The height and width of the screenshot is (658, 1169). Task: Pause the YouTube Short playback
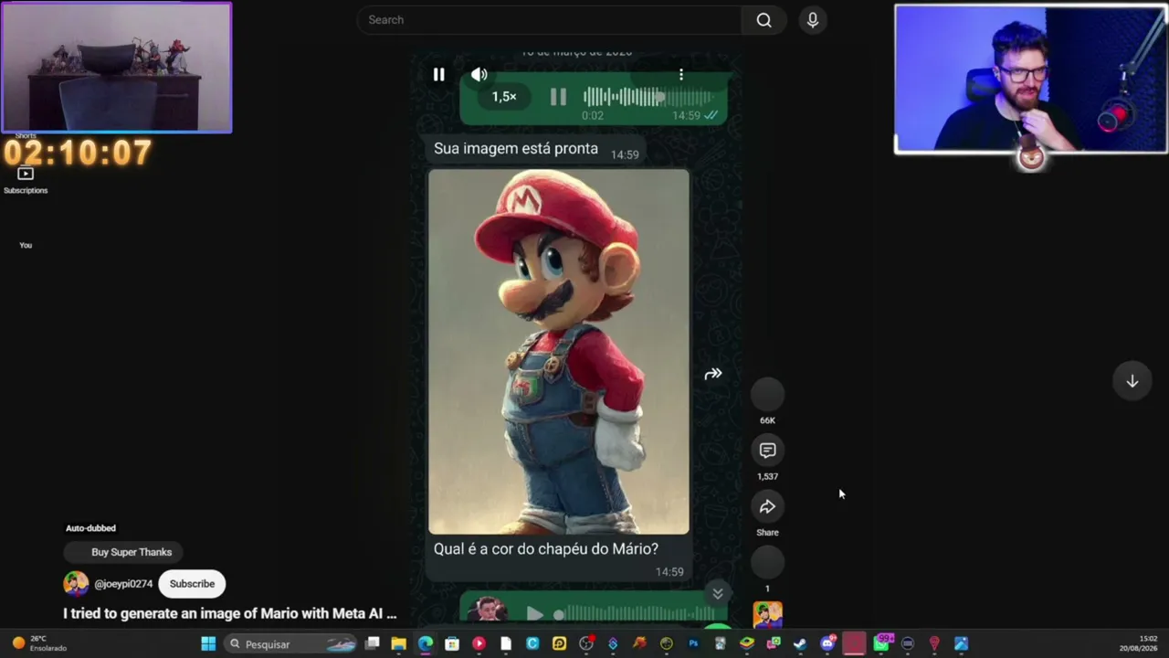tap(438, 75)
